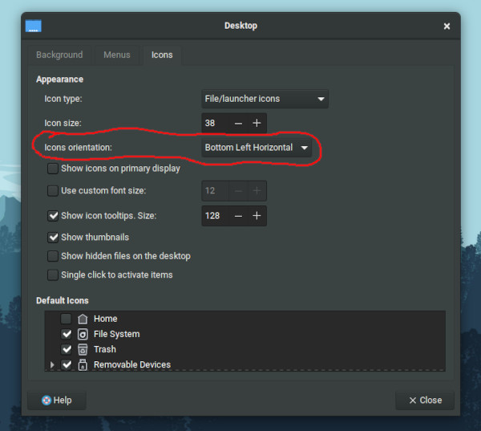This screenshot has width=481, height=431.
Task: Click the Default Icons section heading
Action: (x=63, y=301)
